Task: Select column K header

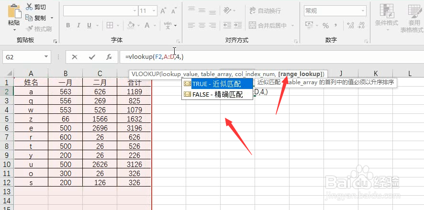Action: tap(376, 73)
